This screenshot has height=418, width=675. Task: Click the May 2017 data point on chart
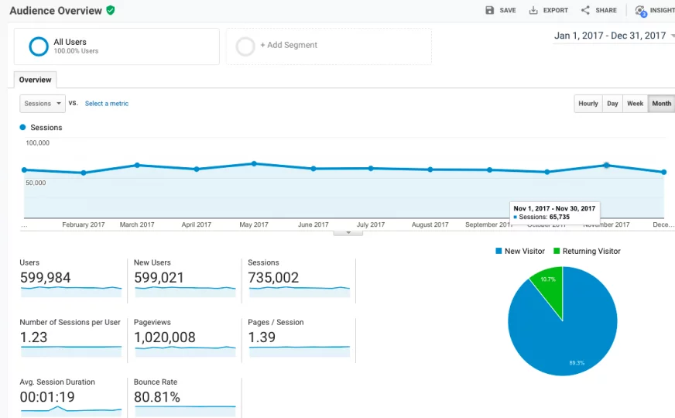click(x=254, y=163)
